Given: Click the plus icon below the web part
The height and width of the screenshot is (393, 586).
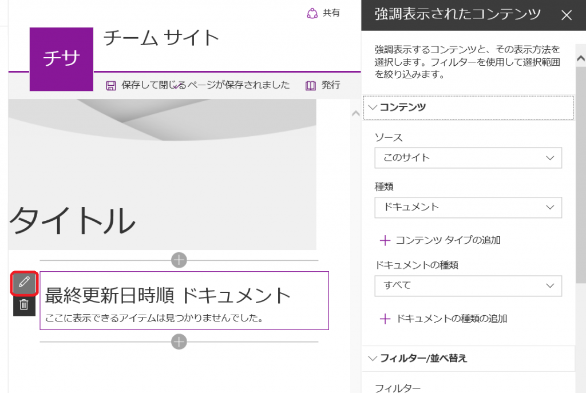Looking at the screenshot, I should 179,342.
